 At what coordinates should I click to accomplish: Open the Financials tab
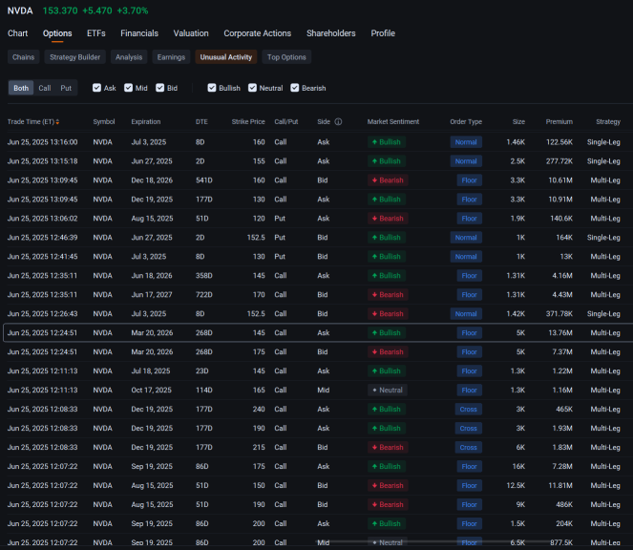pyautogui.click(x=139, y=33)
